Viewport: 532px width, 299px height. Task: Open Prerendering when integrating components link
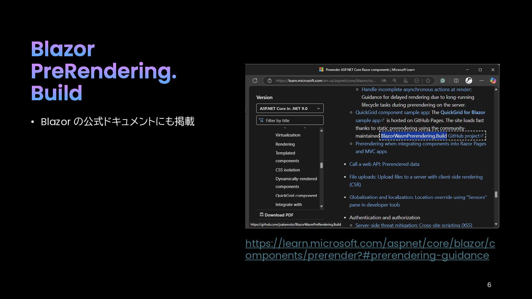click(421, 148)
